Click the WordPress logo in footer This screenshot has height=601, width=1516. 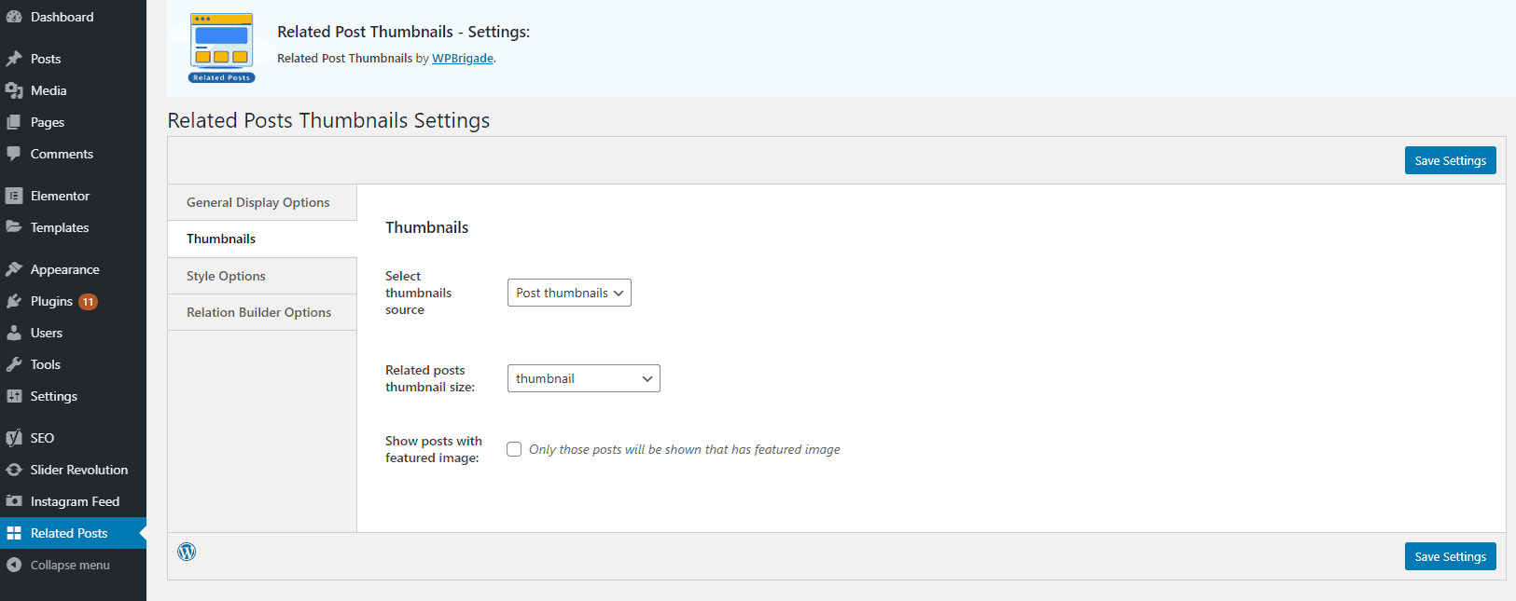pos(187,552)
